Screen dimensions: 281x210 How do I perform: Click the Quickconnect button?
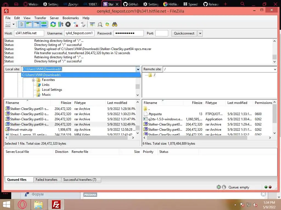(x=184, y=33)
